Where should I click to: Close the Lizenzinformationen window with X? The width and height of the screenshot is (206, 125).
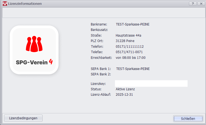click(201, 4)
